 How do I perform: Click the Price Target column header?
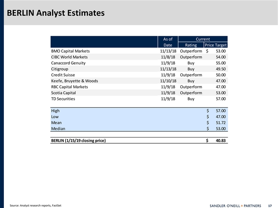click(215, 45)
